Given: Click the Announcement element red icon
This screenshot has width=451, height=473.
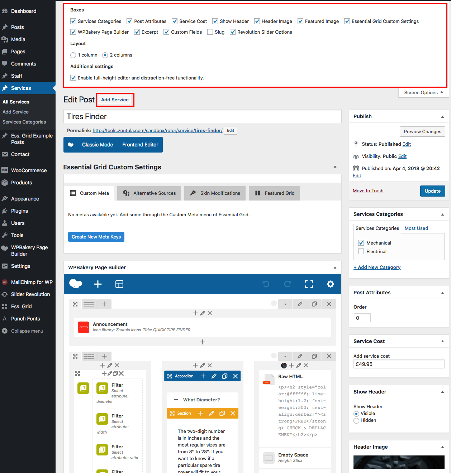Looking at the screenshot, I should tap(84, 327).
